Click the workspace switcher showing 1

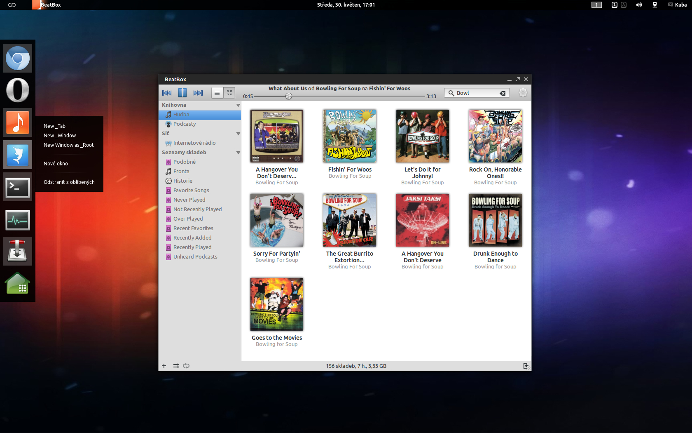[x=596, y=5]
